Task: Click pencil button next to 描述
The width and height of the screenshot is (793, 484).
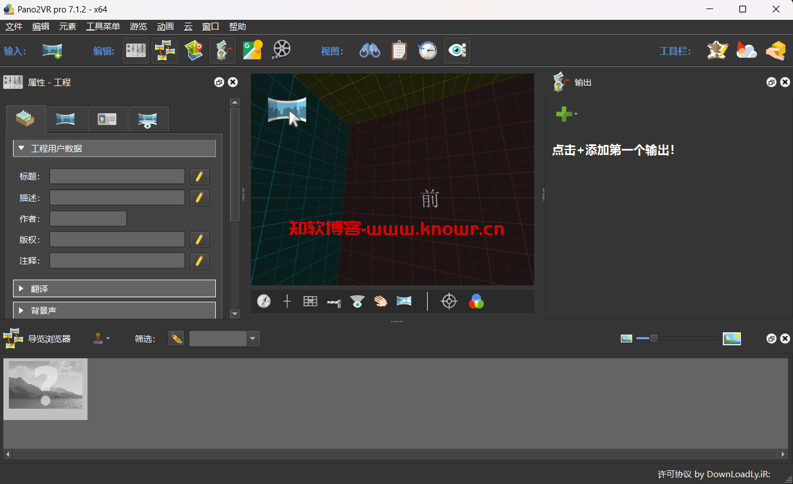Action: click(x=199, y=198)
